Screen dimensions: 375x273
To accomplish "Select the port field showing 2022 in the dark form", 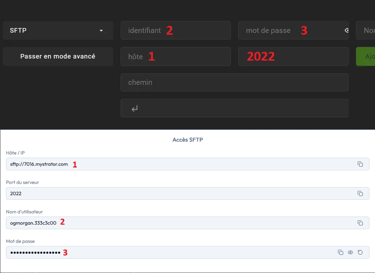I will (x=293, y=56).
